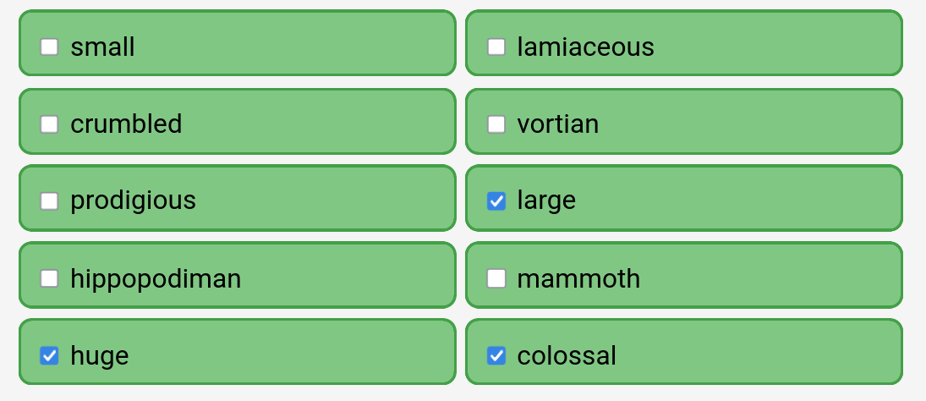Viewport: 926px width, 401px height.
Task: Deselect the colossal checkbox
Action: coord(496,355)
